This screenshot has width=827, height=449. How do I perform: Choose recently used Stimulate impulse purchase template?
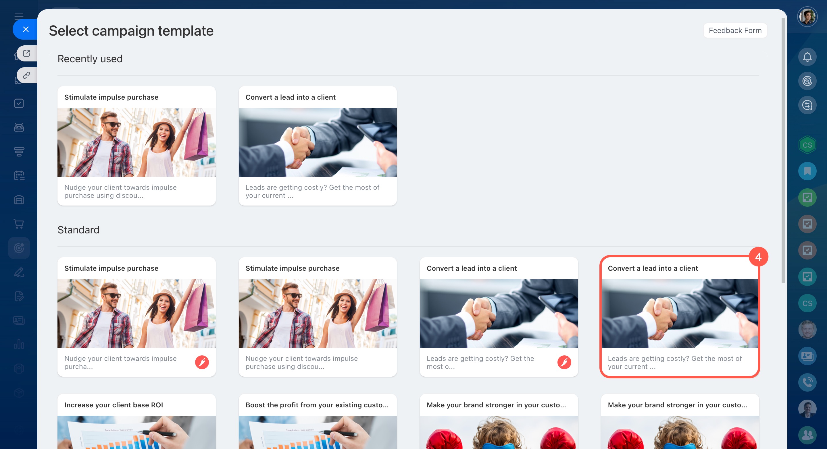(136, 146)
